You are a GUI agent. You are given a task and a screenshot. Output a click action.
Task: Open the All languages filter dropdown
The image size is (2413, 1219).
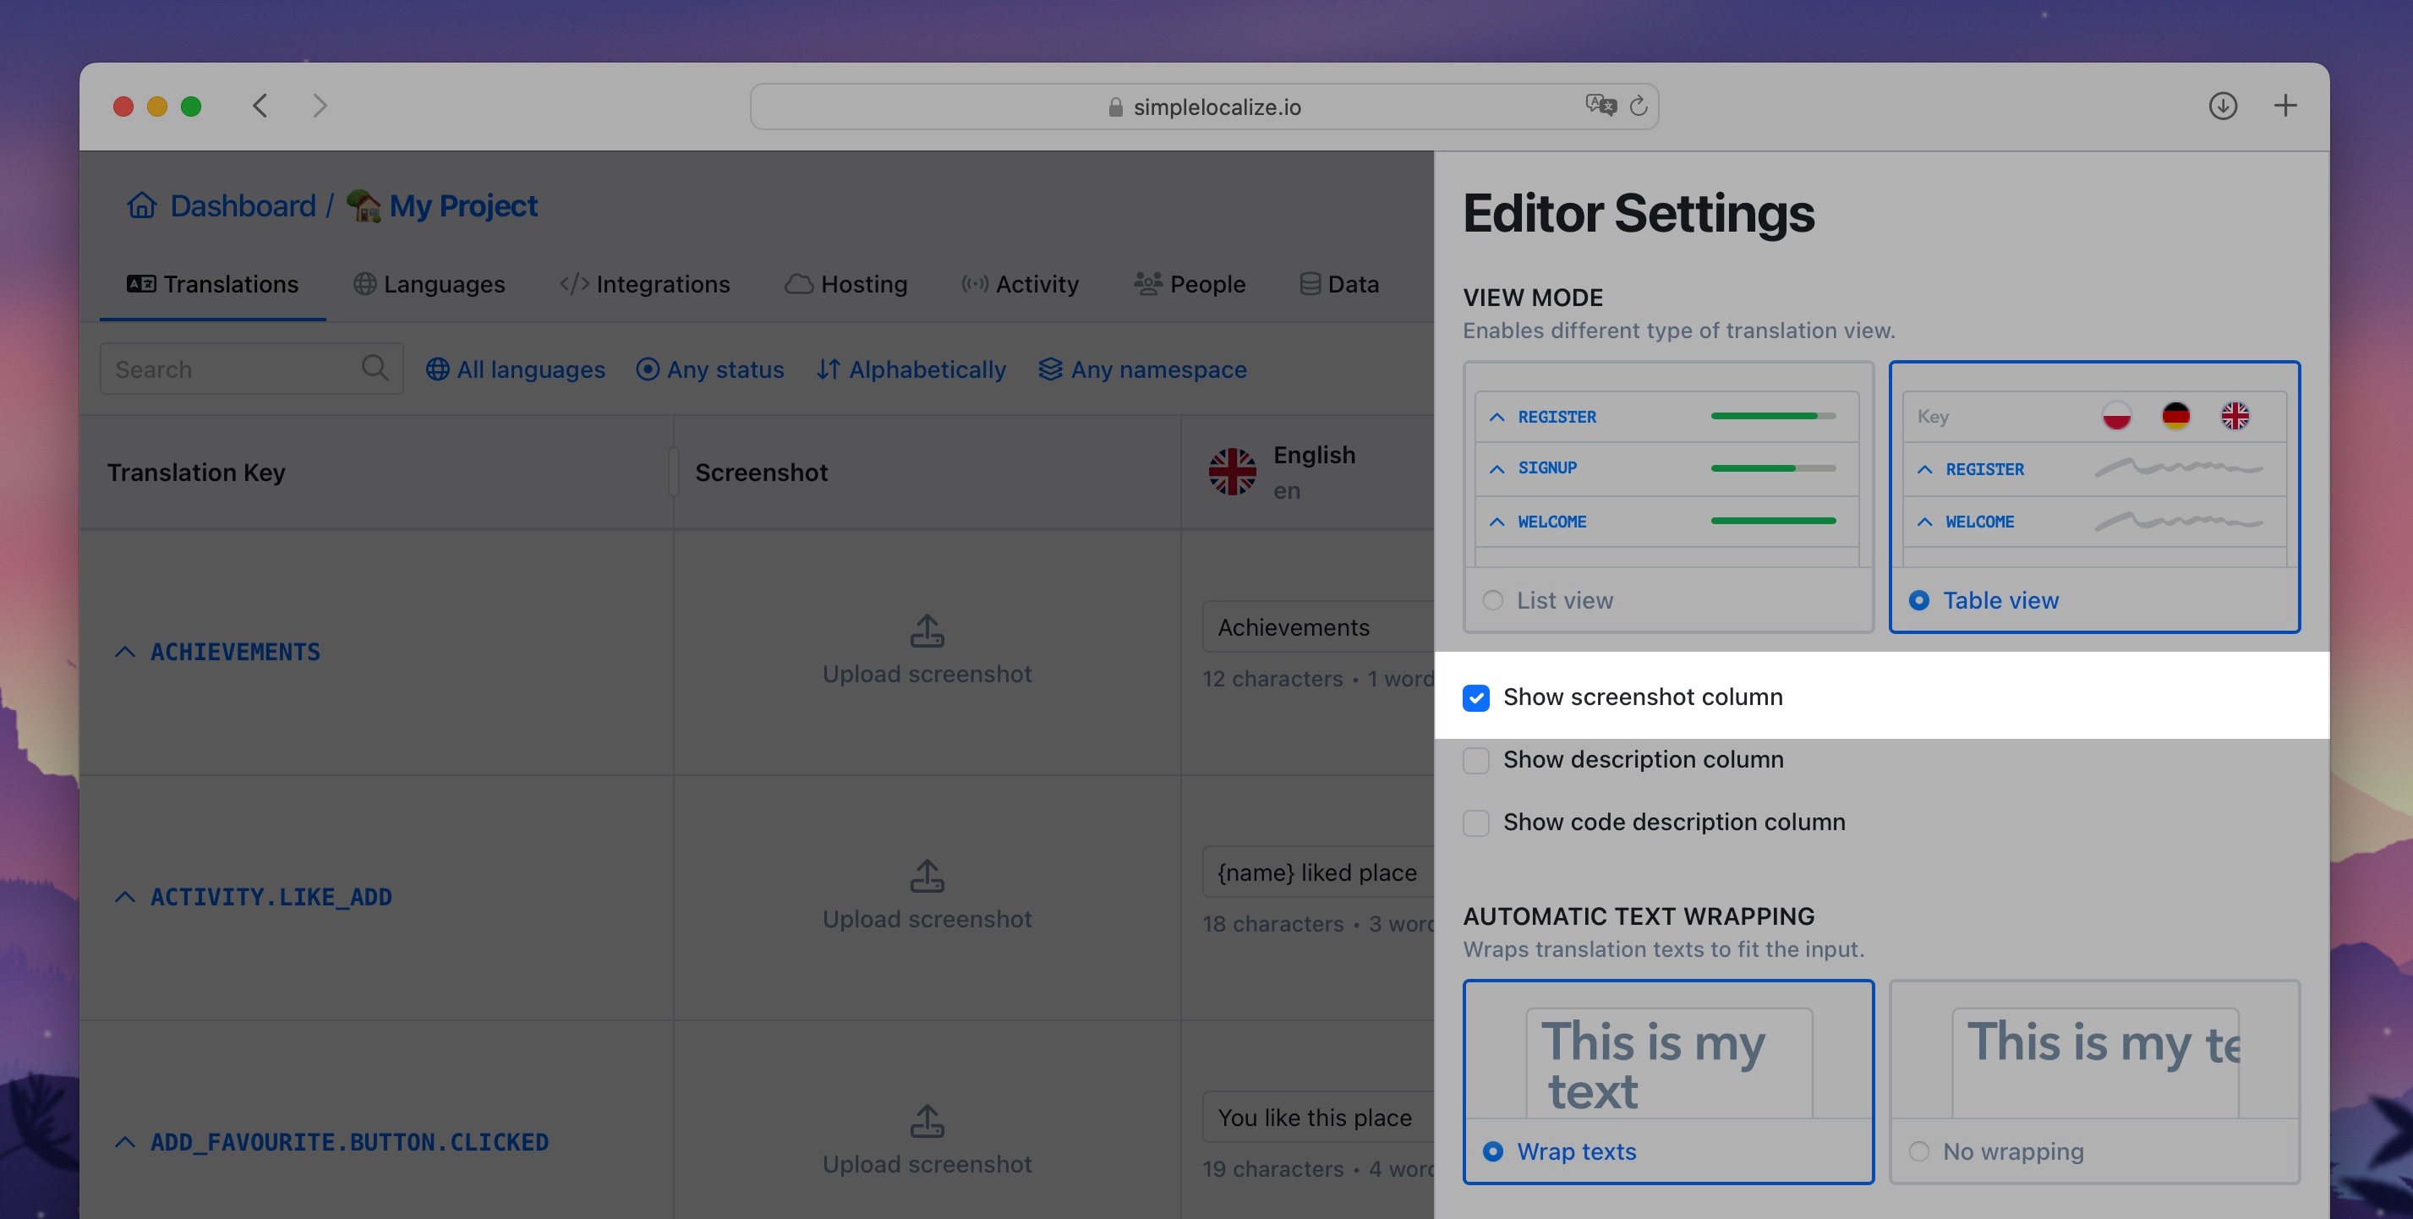[515, 369]
